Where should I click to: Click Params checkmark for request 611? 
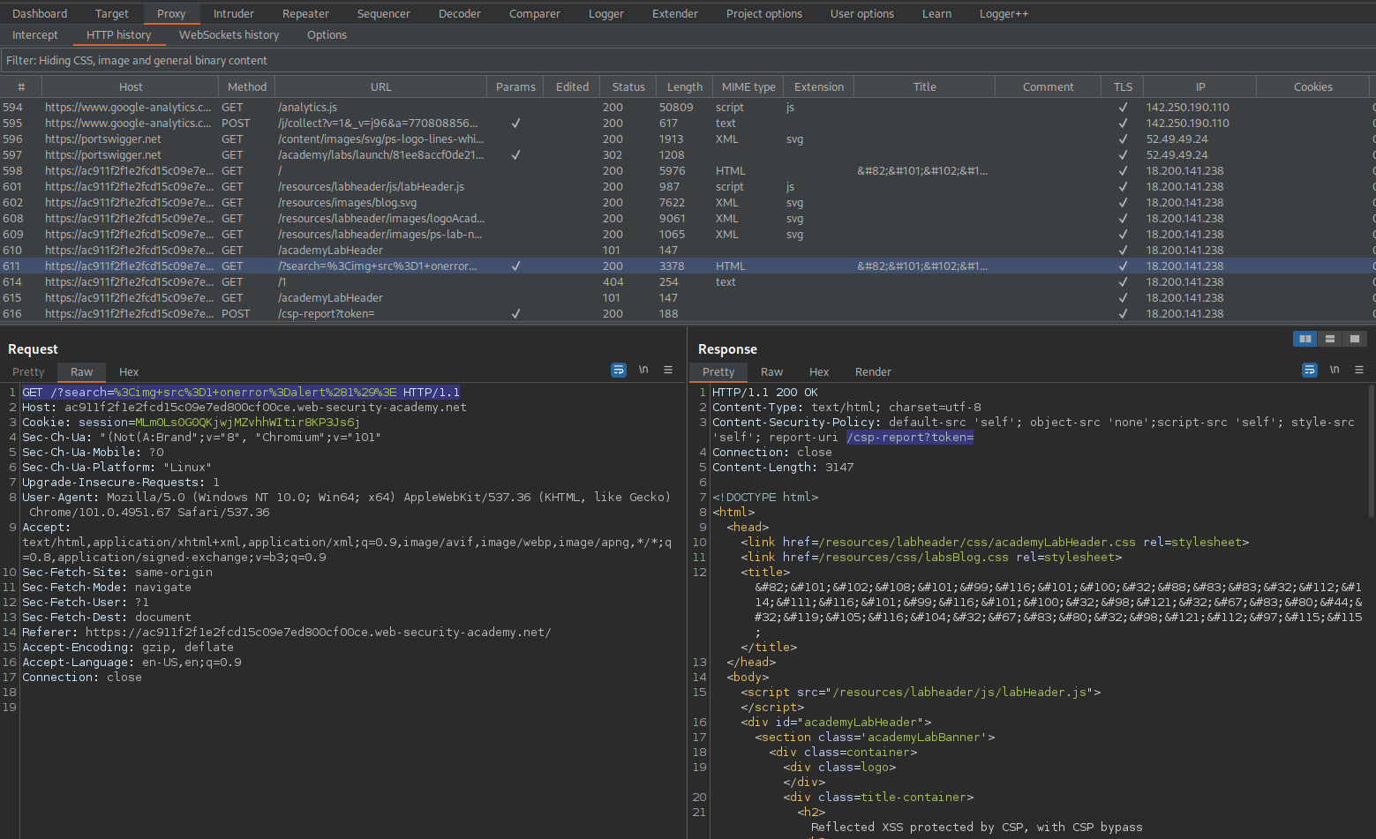coord(515,266)
